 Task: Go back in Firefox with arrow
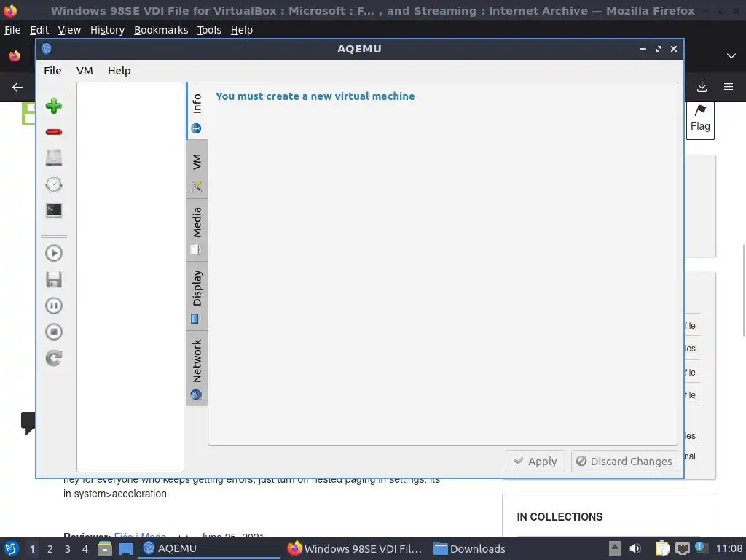pyautogui.click(x=17, y=87)
